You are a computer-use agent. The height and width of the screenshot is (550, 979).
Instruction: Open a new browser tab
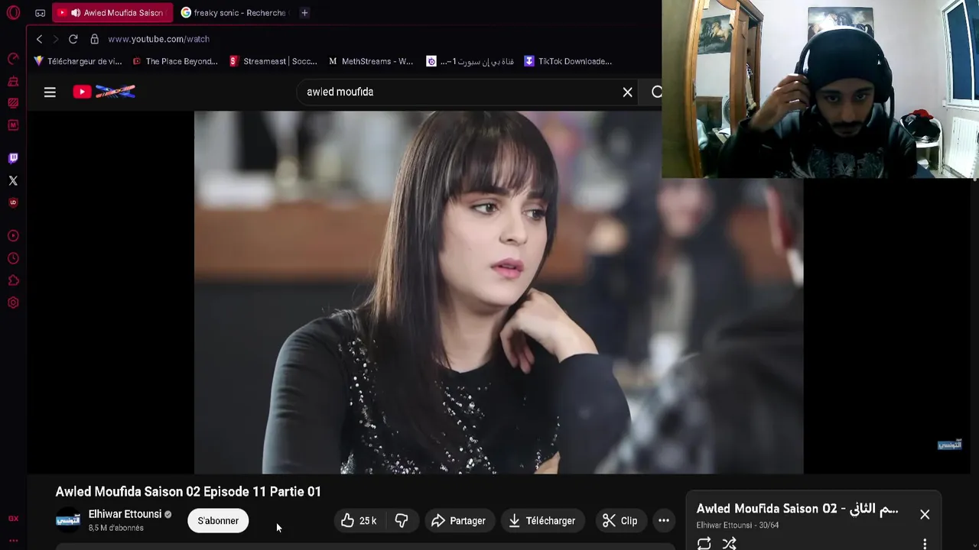304,13
